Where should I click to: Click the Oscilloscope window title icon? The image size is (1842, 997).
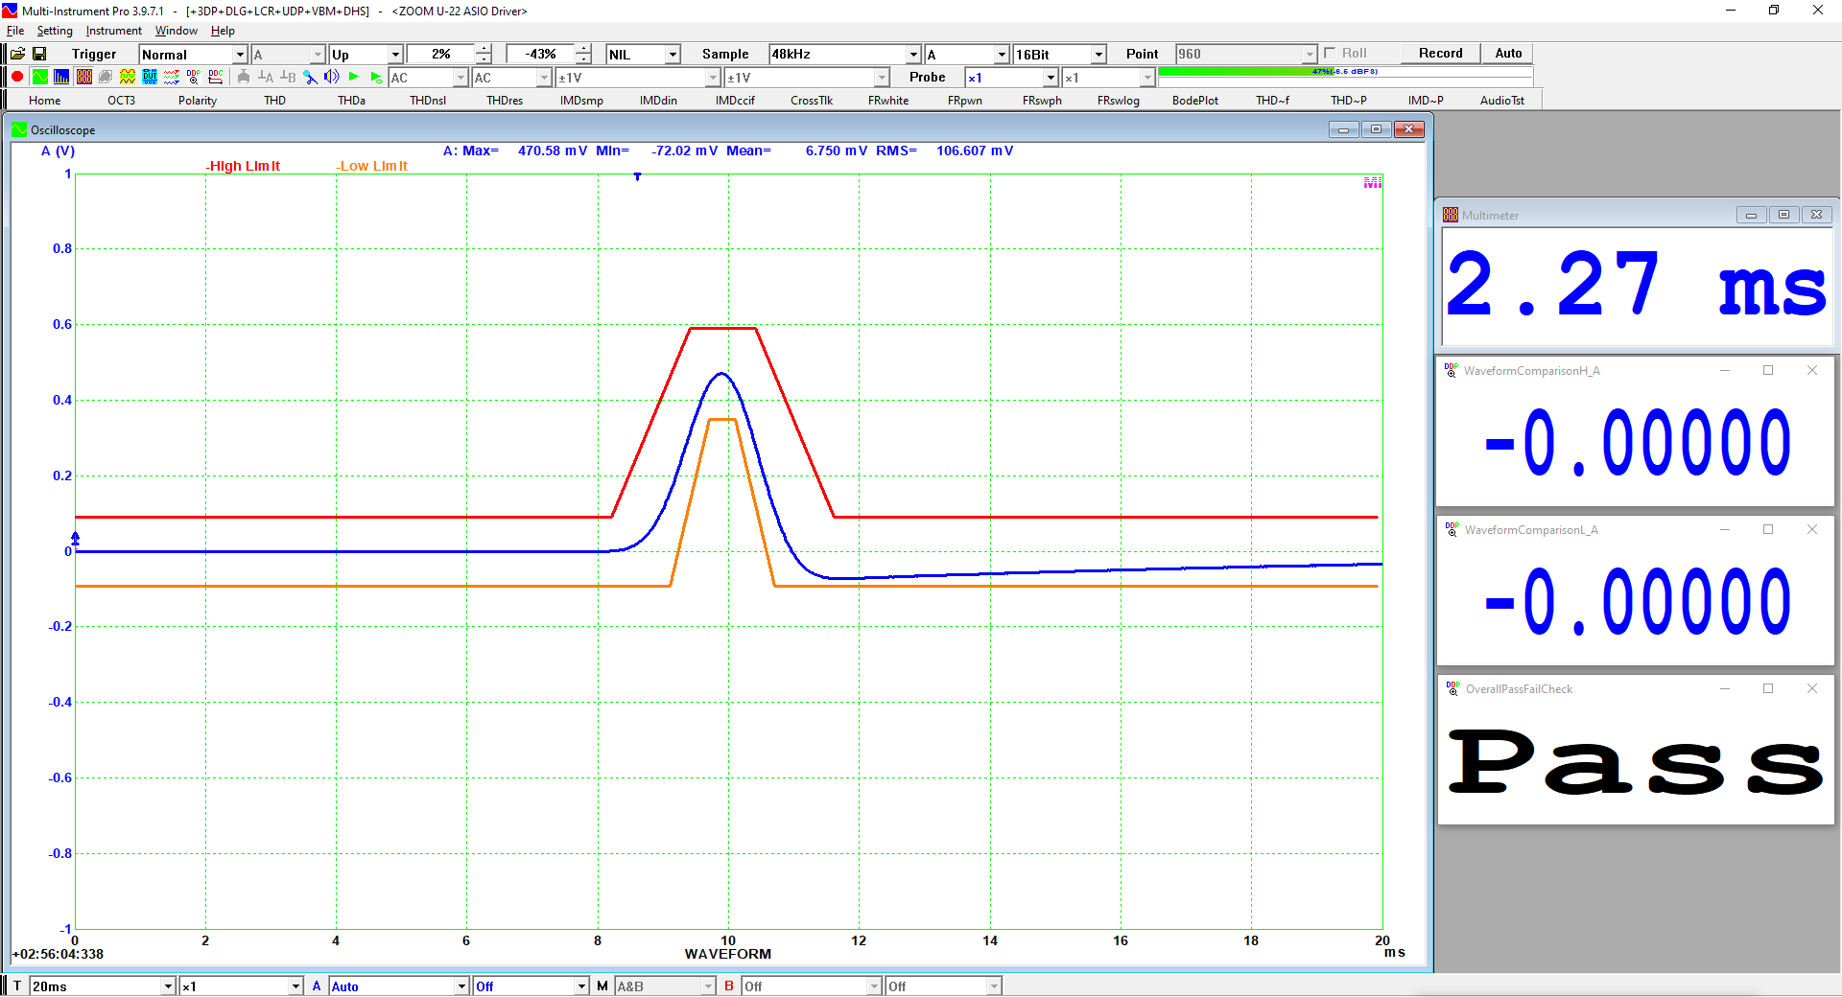tap(19, 129)
